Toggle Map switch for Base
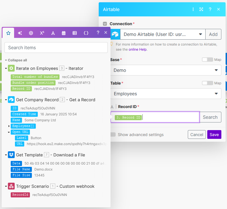Viewport: 227px width, 209px height. coord(208,60)
